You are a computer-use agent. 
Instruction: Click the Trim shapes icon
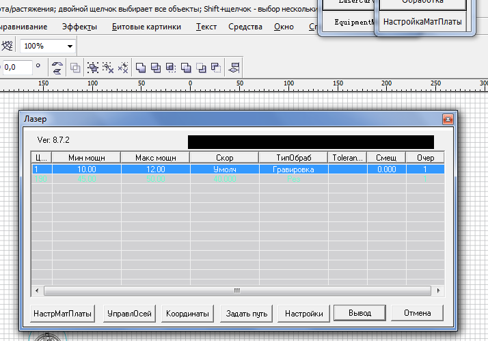pos(155,68)
